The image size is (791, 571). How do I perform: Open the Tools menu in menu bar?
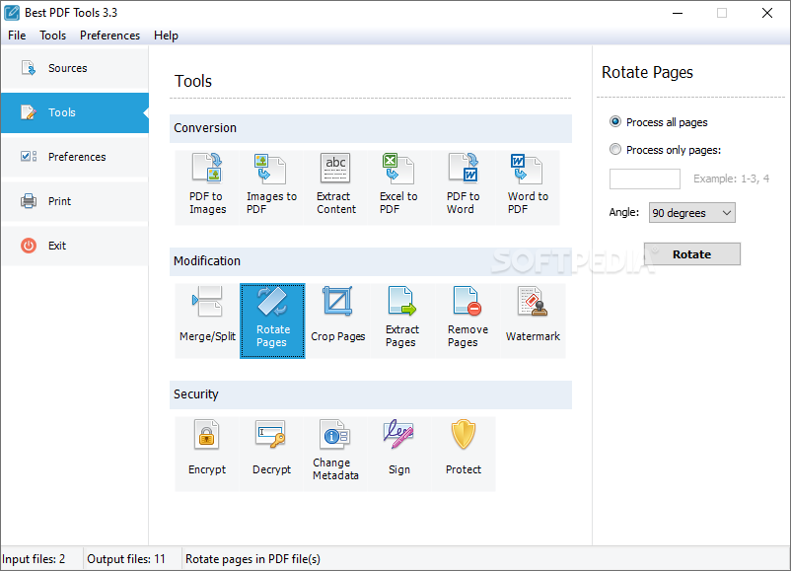(53, 36)
